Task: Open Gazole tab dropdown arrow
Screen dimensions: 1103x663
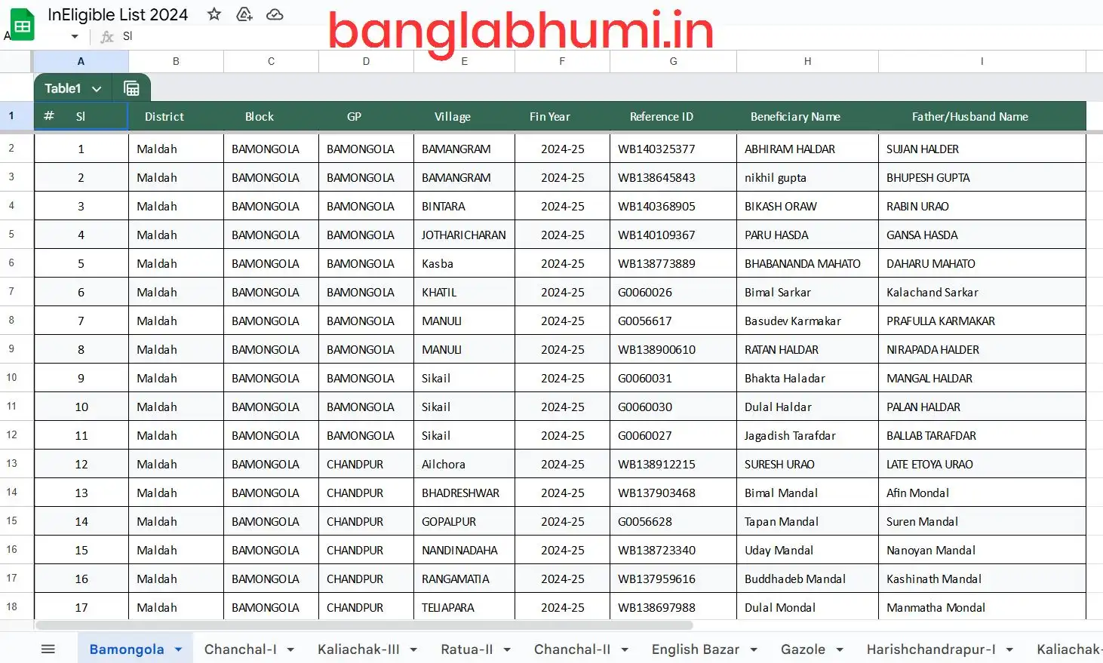Action: point(840,649)
